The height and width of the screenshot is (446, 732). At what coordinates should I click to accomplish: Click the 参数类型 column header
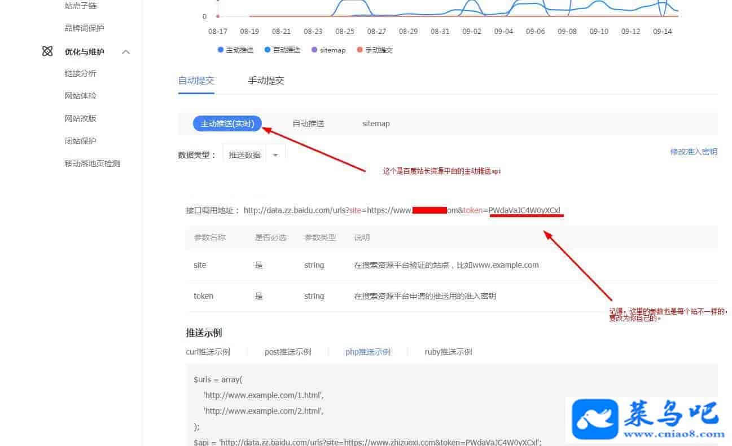(321, 237)
